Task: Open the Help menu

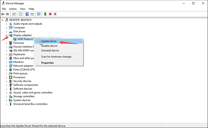Action: pos(31,9)
